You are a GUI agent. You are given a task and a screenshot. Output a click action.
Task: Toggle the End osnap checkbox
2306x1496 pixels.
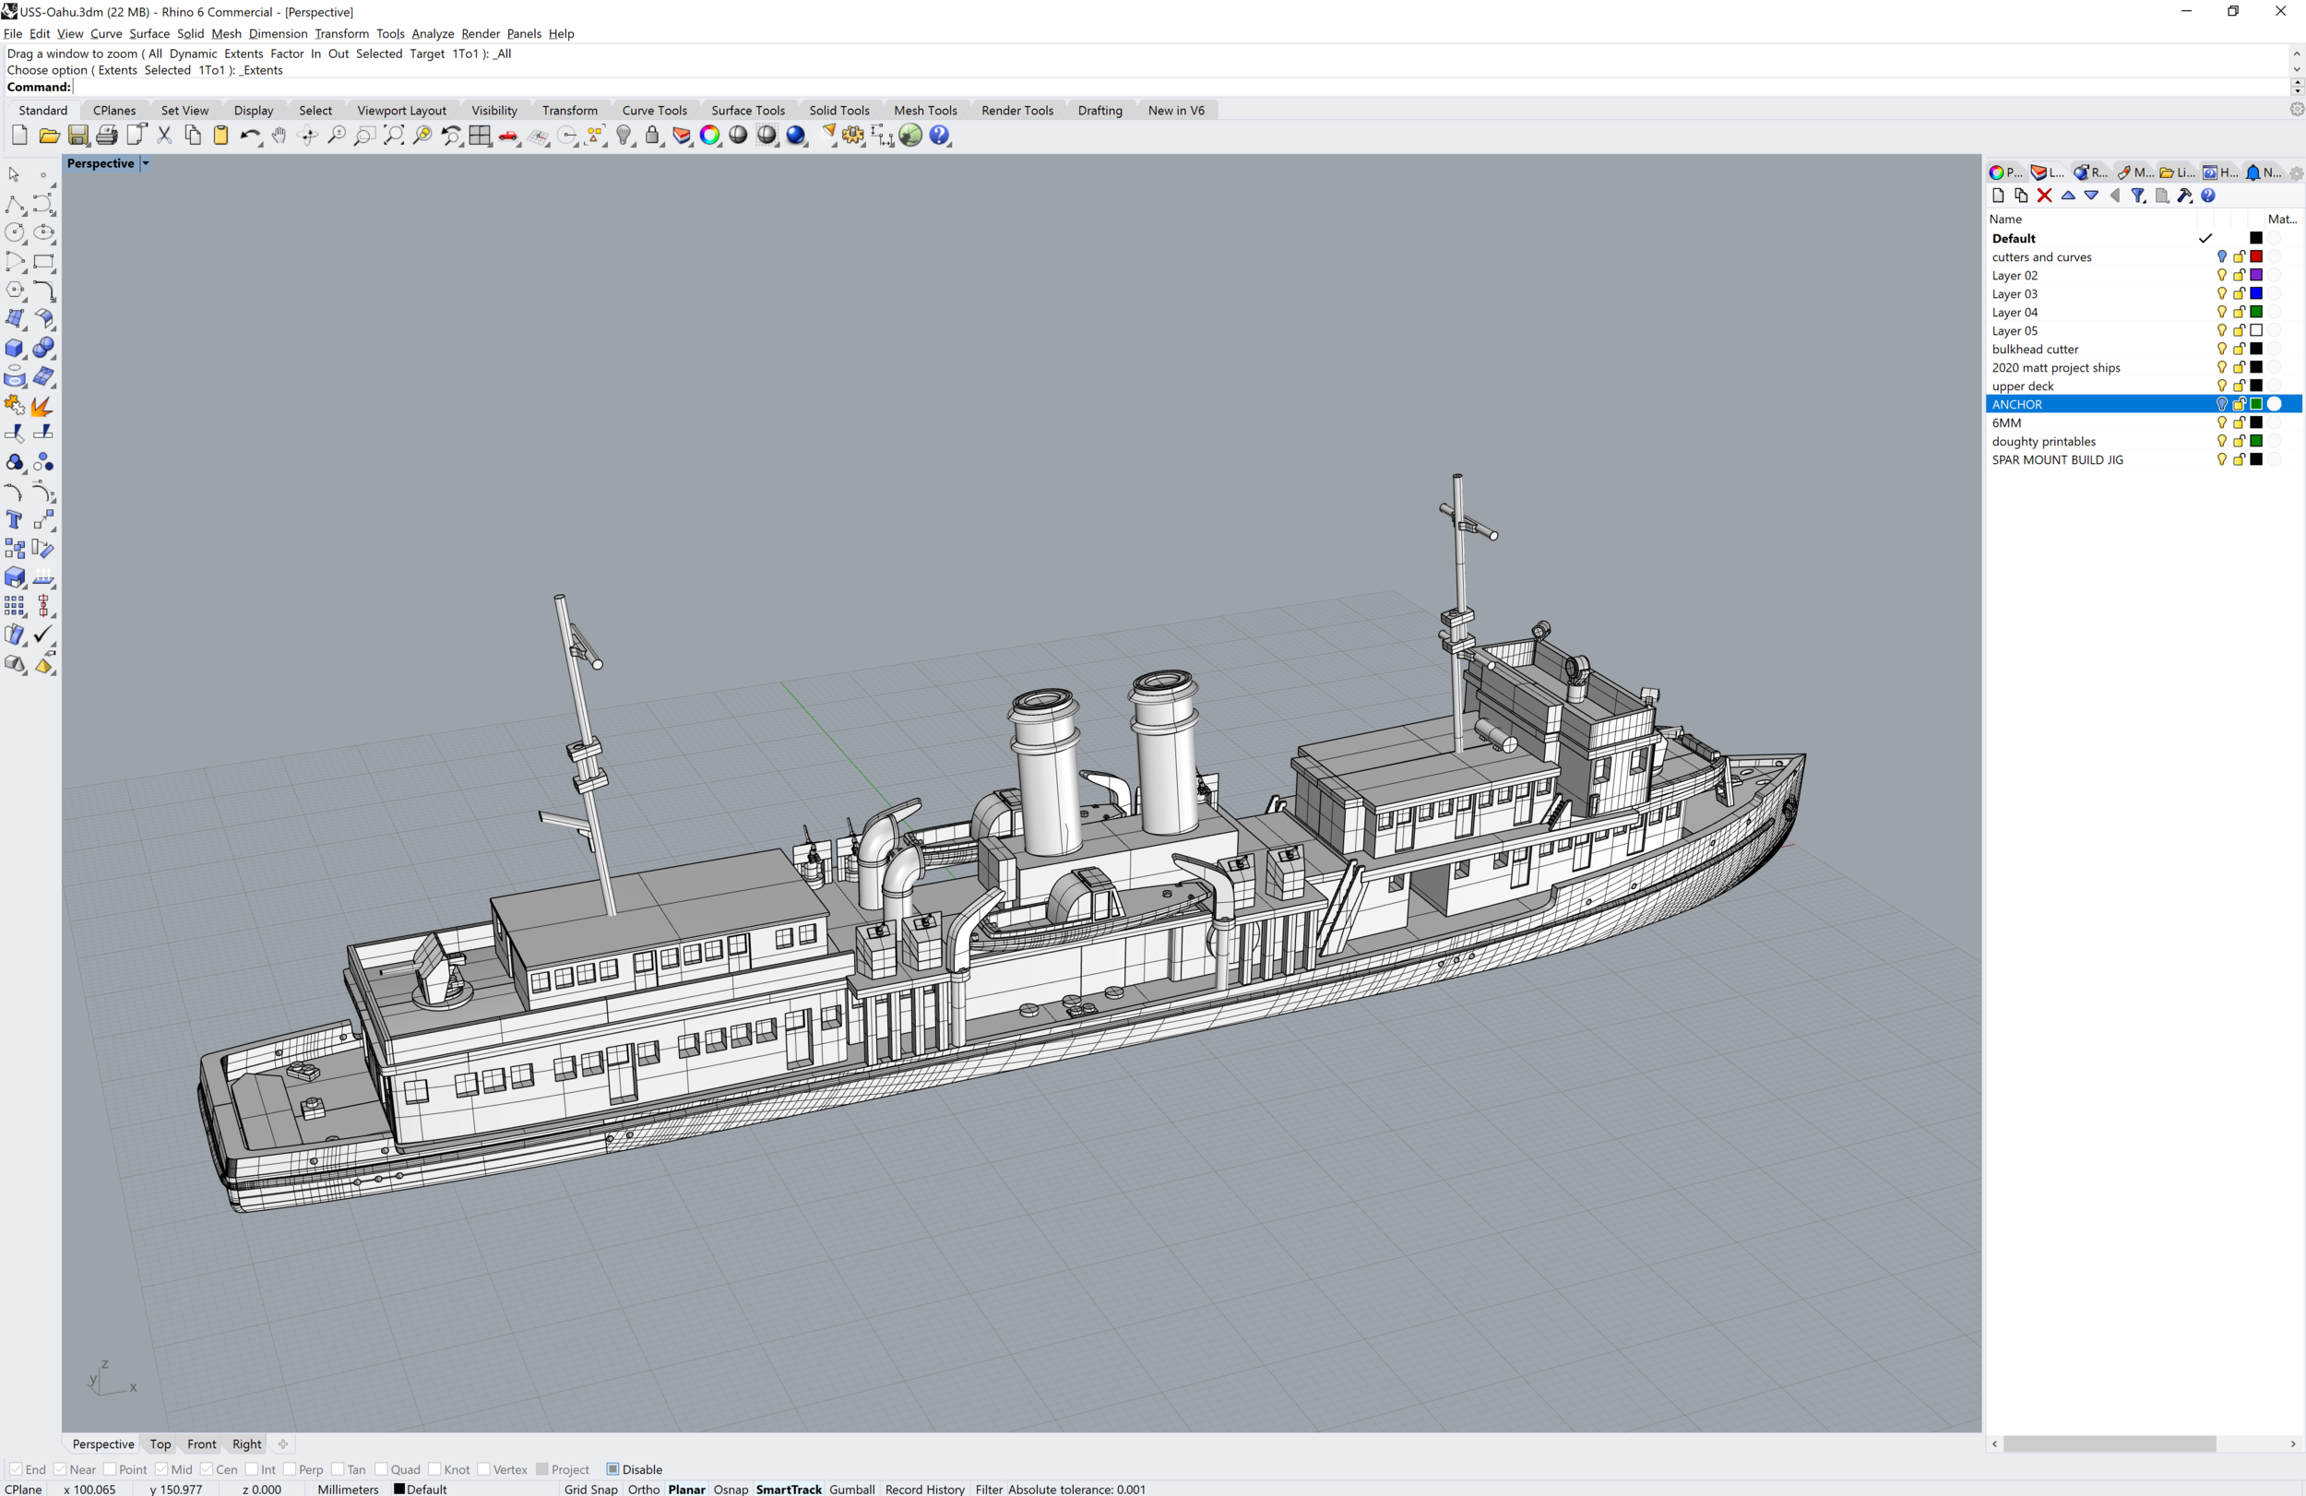pyautogui.click(x=16, y=1470)
